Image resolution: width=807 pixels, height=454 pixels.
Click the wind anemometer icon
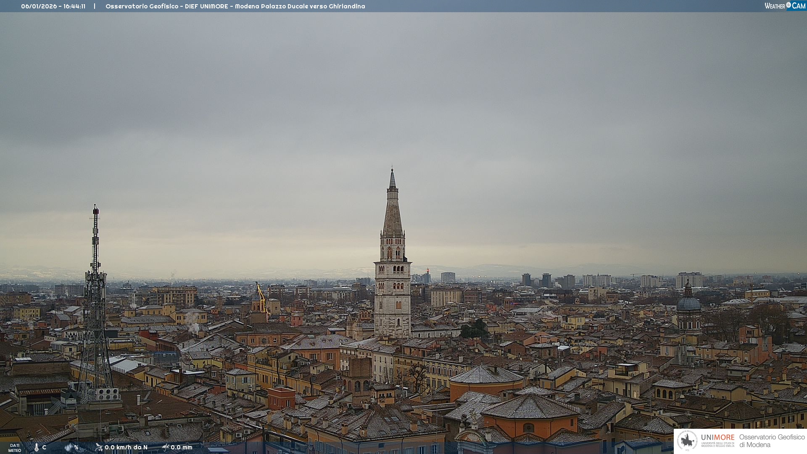pyautogui.click(x=99, y=447)
